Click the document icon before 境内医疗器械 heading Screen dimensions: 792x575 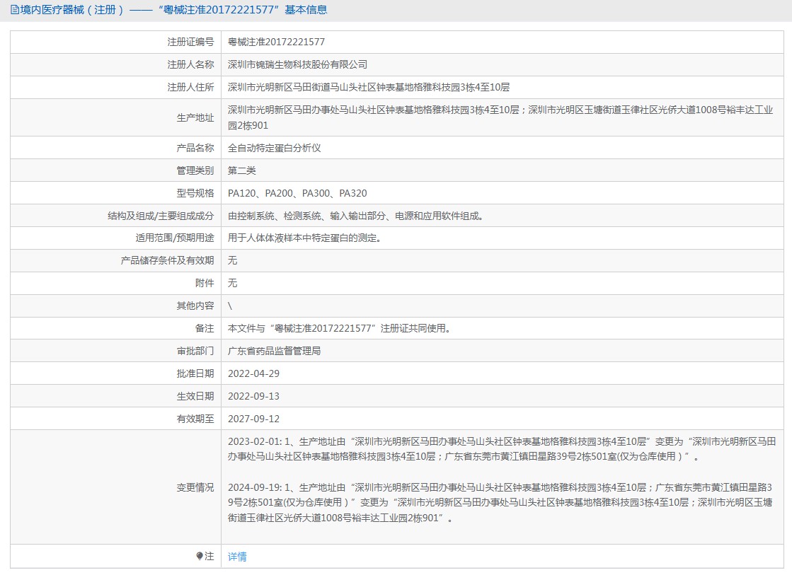[15, 10]
